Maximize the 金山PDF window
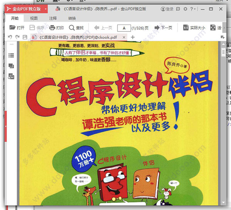Viewport: 231px width, 210px height. 211,9
